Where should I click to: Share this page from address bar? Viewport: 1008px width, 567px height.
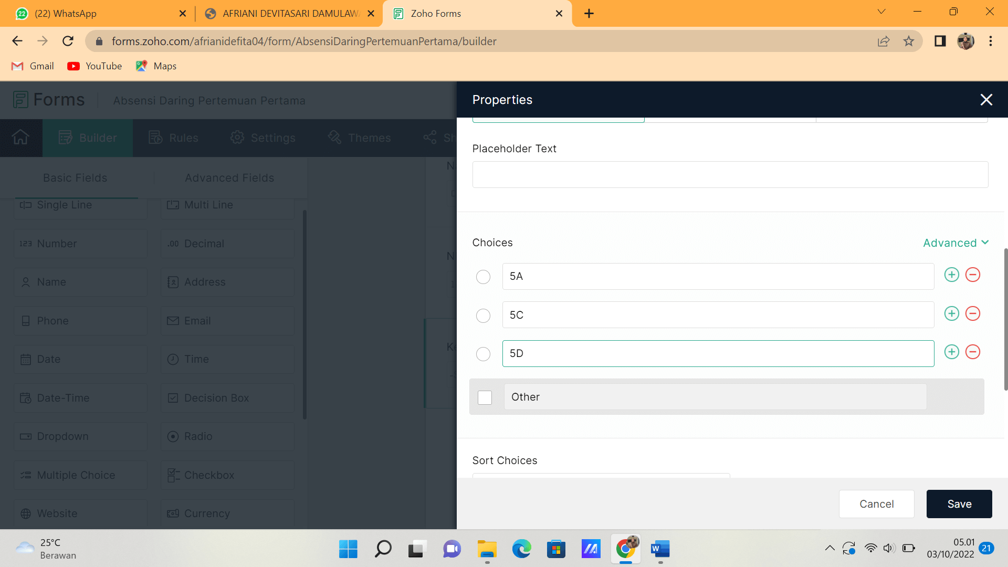coord(884,41)
